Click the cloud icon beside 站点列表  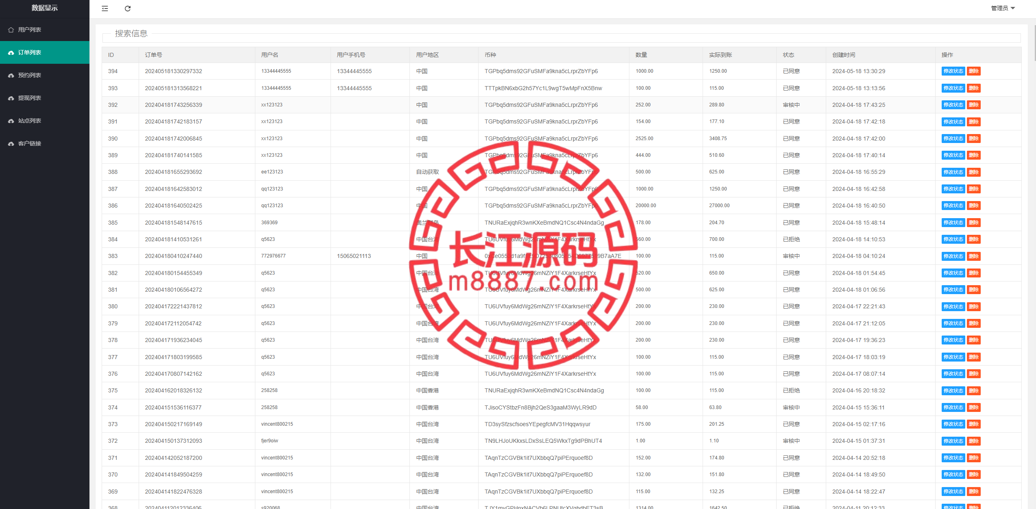[11, 121]
